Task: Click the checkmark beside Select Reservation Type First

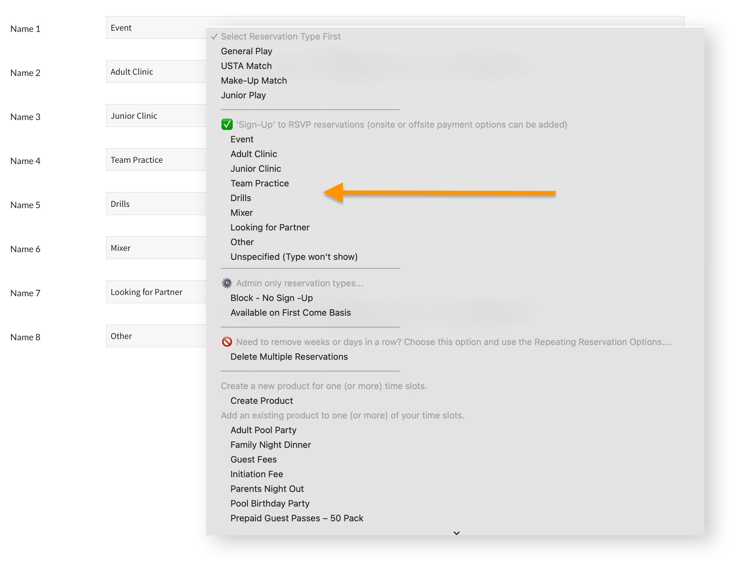Action: coord(214,36)
